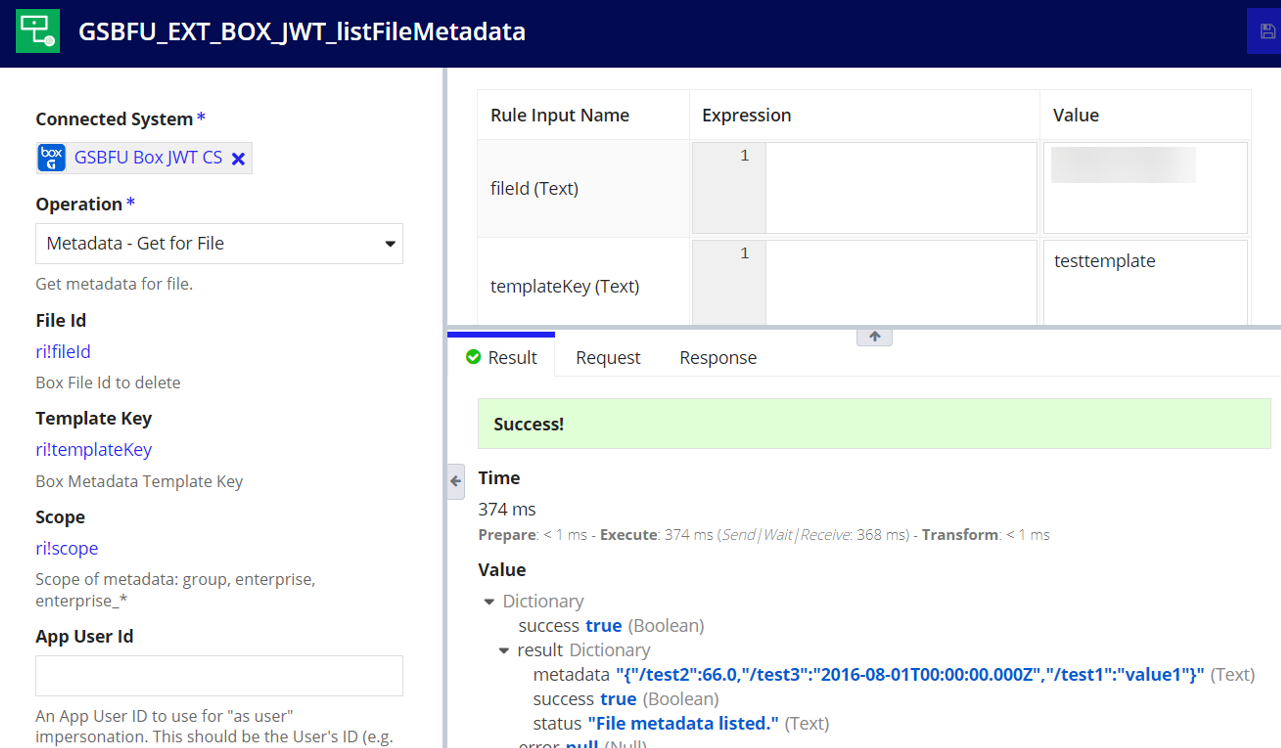Click the Rule Input Name column header
Screen dimensions: 1281x748
[560, 115]
